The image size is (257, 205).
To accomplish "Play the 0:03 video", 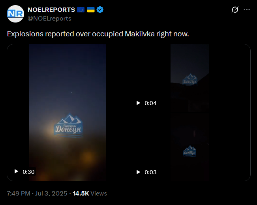I will (x=138, y=172).
